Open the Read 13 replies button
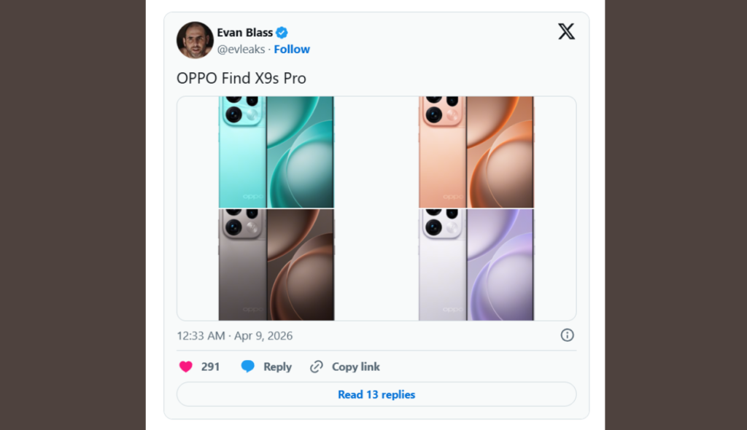 (376, 394)
